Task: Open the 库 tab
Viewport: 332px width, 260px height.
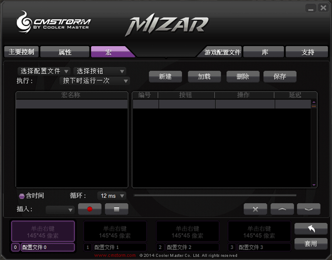Action: coord(264,52)
